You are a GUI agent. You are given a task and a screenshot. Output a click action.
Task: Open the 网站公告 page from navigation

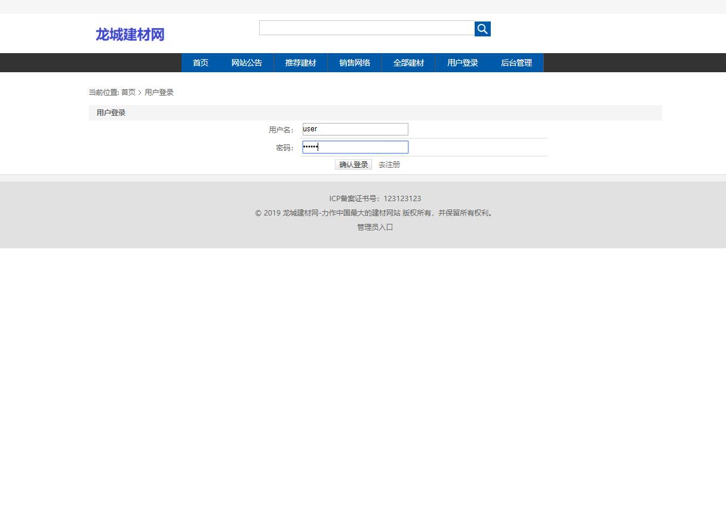click(x=247, y=63)
